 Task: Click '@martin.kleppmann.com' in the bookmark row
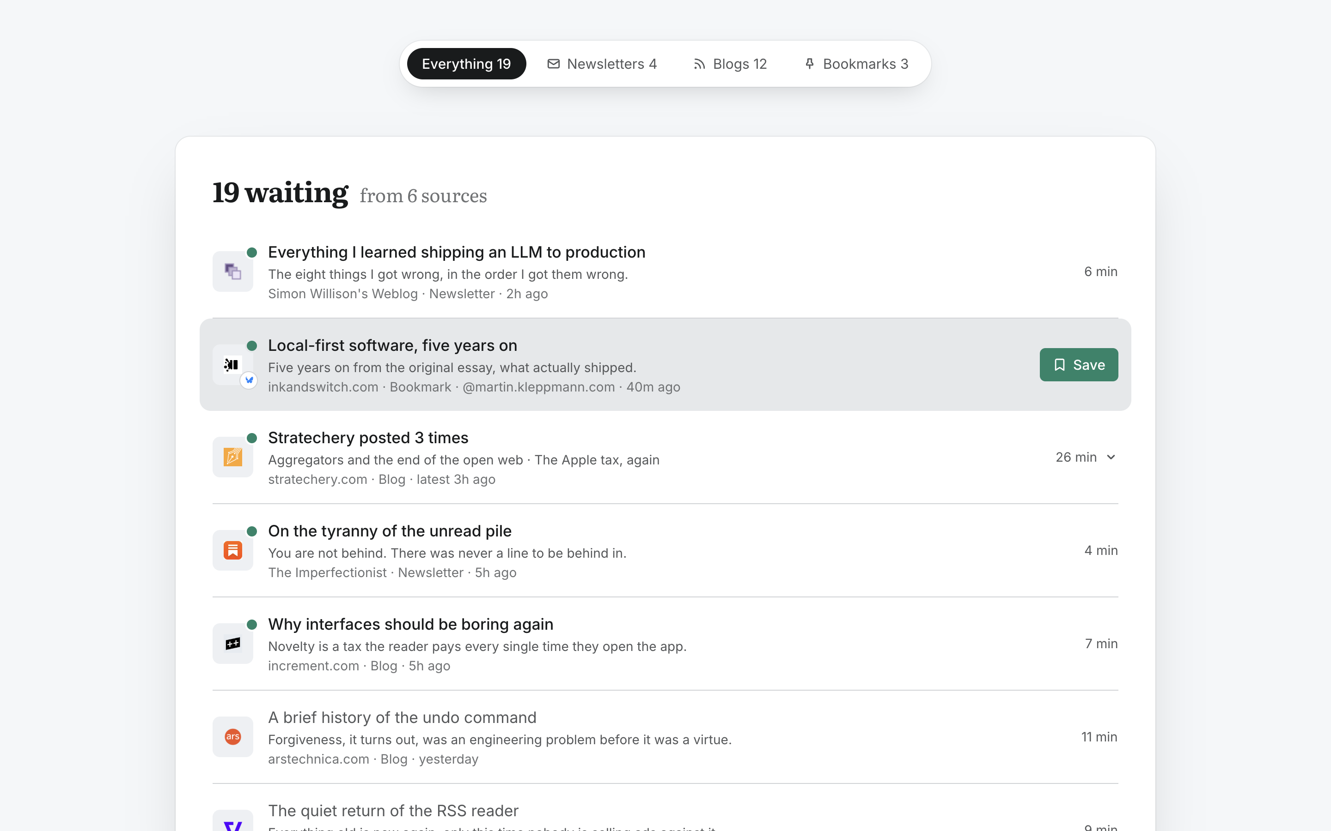tap(538, 387)
